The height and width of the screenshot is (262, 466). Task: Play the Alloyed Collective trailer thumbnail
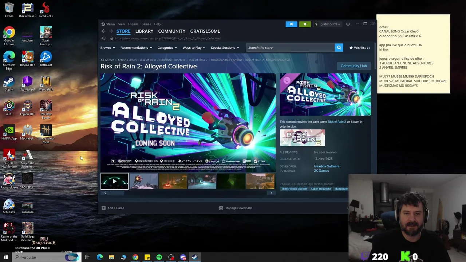[x=114, y=181]
